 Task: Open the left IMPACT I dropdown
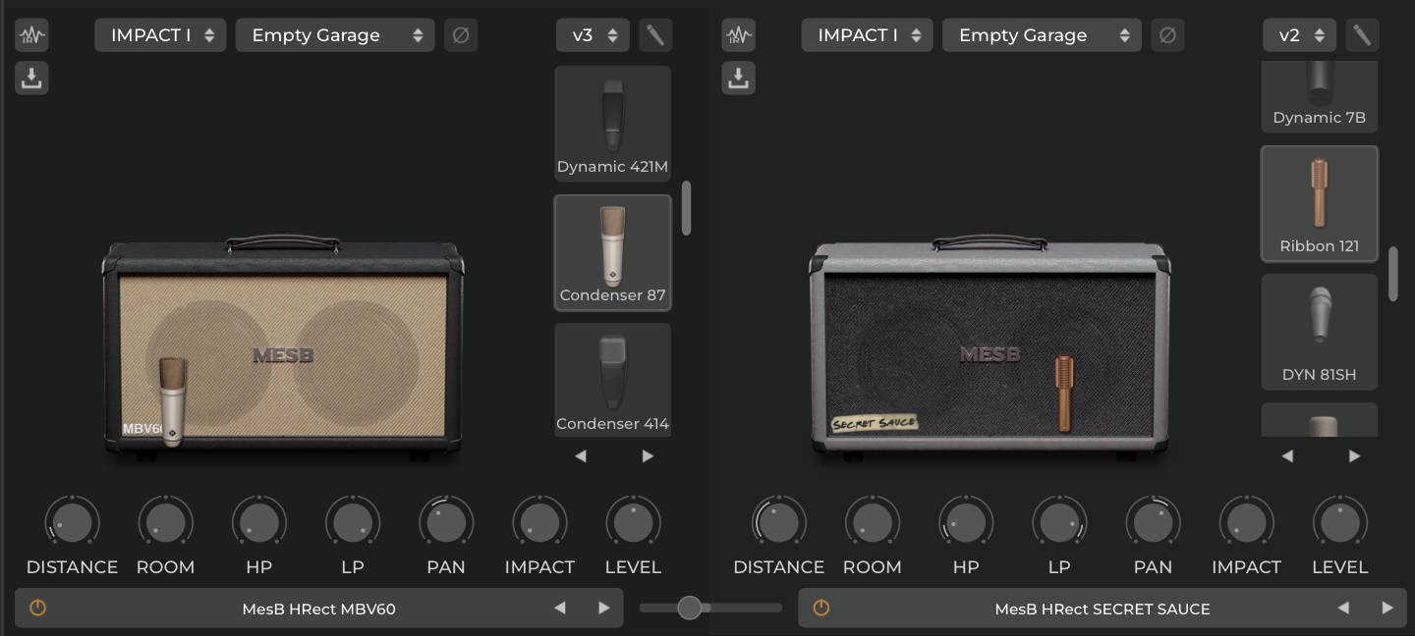click(x=160, y=35)
